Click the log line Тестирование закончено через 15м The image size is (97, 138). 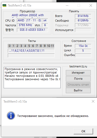tap(33, 79)
